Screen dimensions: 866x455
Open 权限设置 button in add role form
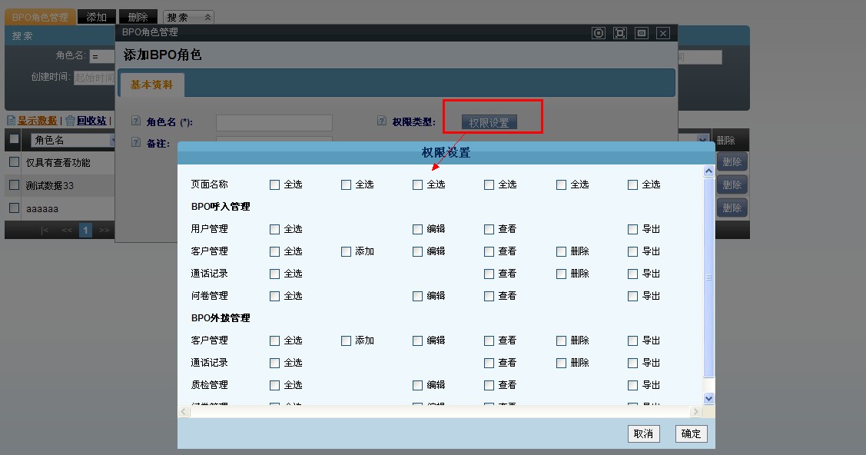coord(489,122)
